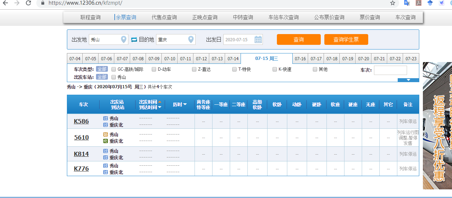
Task: Click the 出发地 input field
Action: tap(108, 39)
